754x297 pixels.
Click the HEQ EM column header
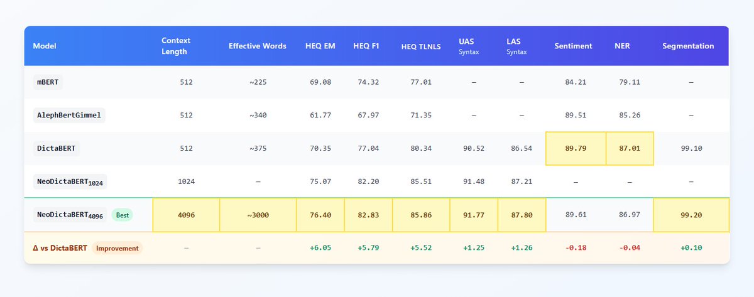coord(320,46)
